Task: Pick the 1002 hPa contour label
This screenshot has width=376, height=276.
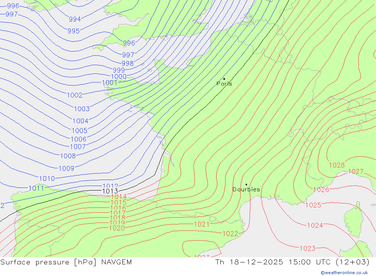Action: [75, 95]
